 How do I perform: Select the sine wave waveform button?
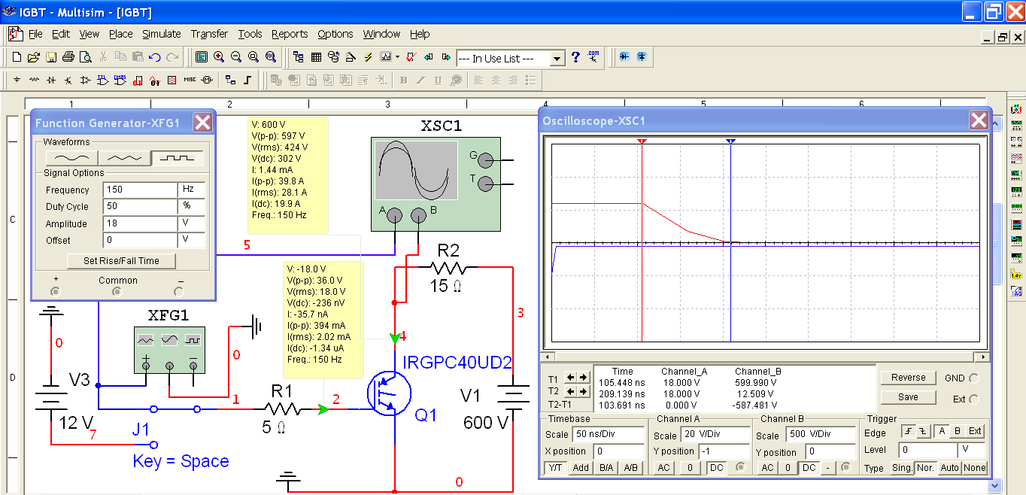tap(71, 157)
